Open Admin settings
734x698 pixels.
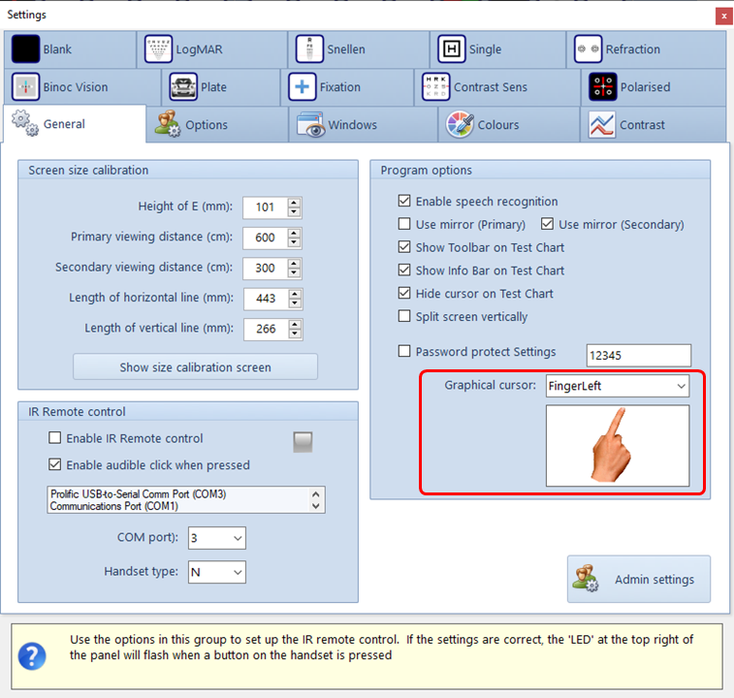point(638,580)
